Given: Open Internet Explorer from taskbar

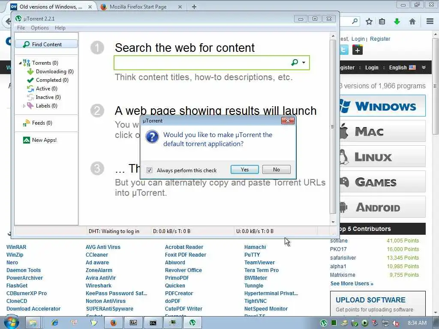Looking at the screenshot, I should [x=54, y=323].
